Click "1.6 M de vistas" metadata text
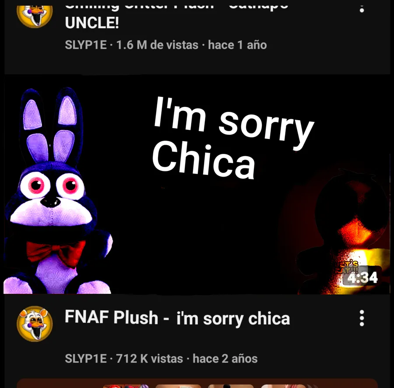 coord(157,45)
